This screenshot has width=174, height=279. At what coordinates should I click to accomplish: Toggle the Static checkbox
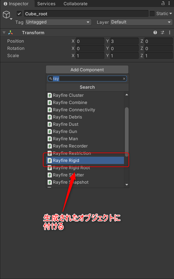pos(152,14)
